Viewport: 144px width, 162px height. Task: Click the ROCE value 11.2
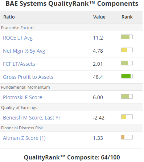tap(98, 38)
